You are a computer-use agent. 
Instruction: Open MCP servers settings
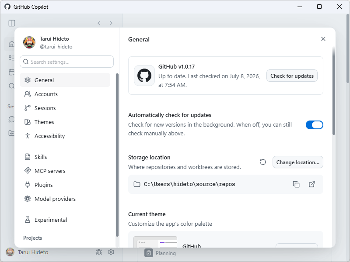point(65,171)
